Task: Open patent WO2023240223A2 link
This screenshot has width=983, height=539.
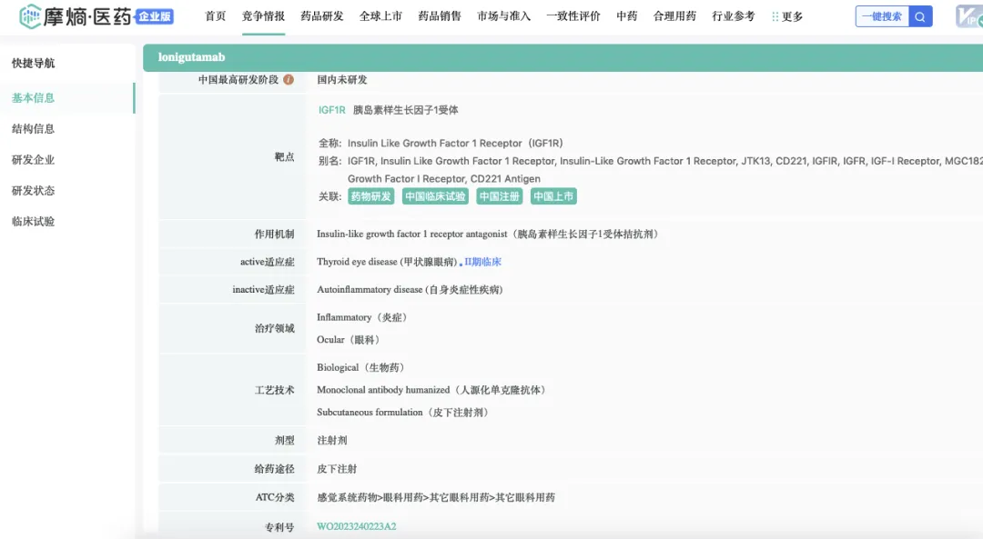Action: tap(356, 526)
